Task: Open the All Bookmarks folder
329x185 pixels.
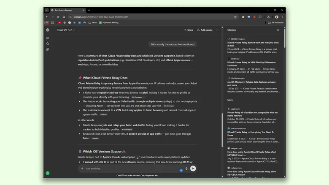Action: (x=276, y=23)
